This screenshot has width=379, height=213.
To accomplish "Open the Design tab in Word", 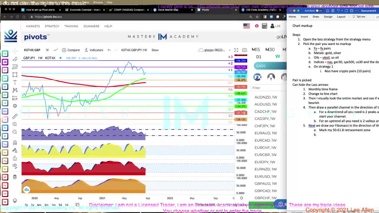I will point(328,17).
